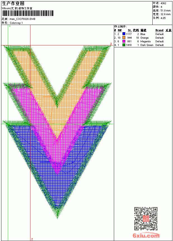
Task: Select the Orange thread description
Action: pos(144,38)
